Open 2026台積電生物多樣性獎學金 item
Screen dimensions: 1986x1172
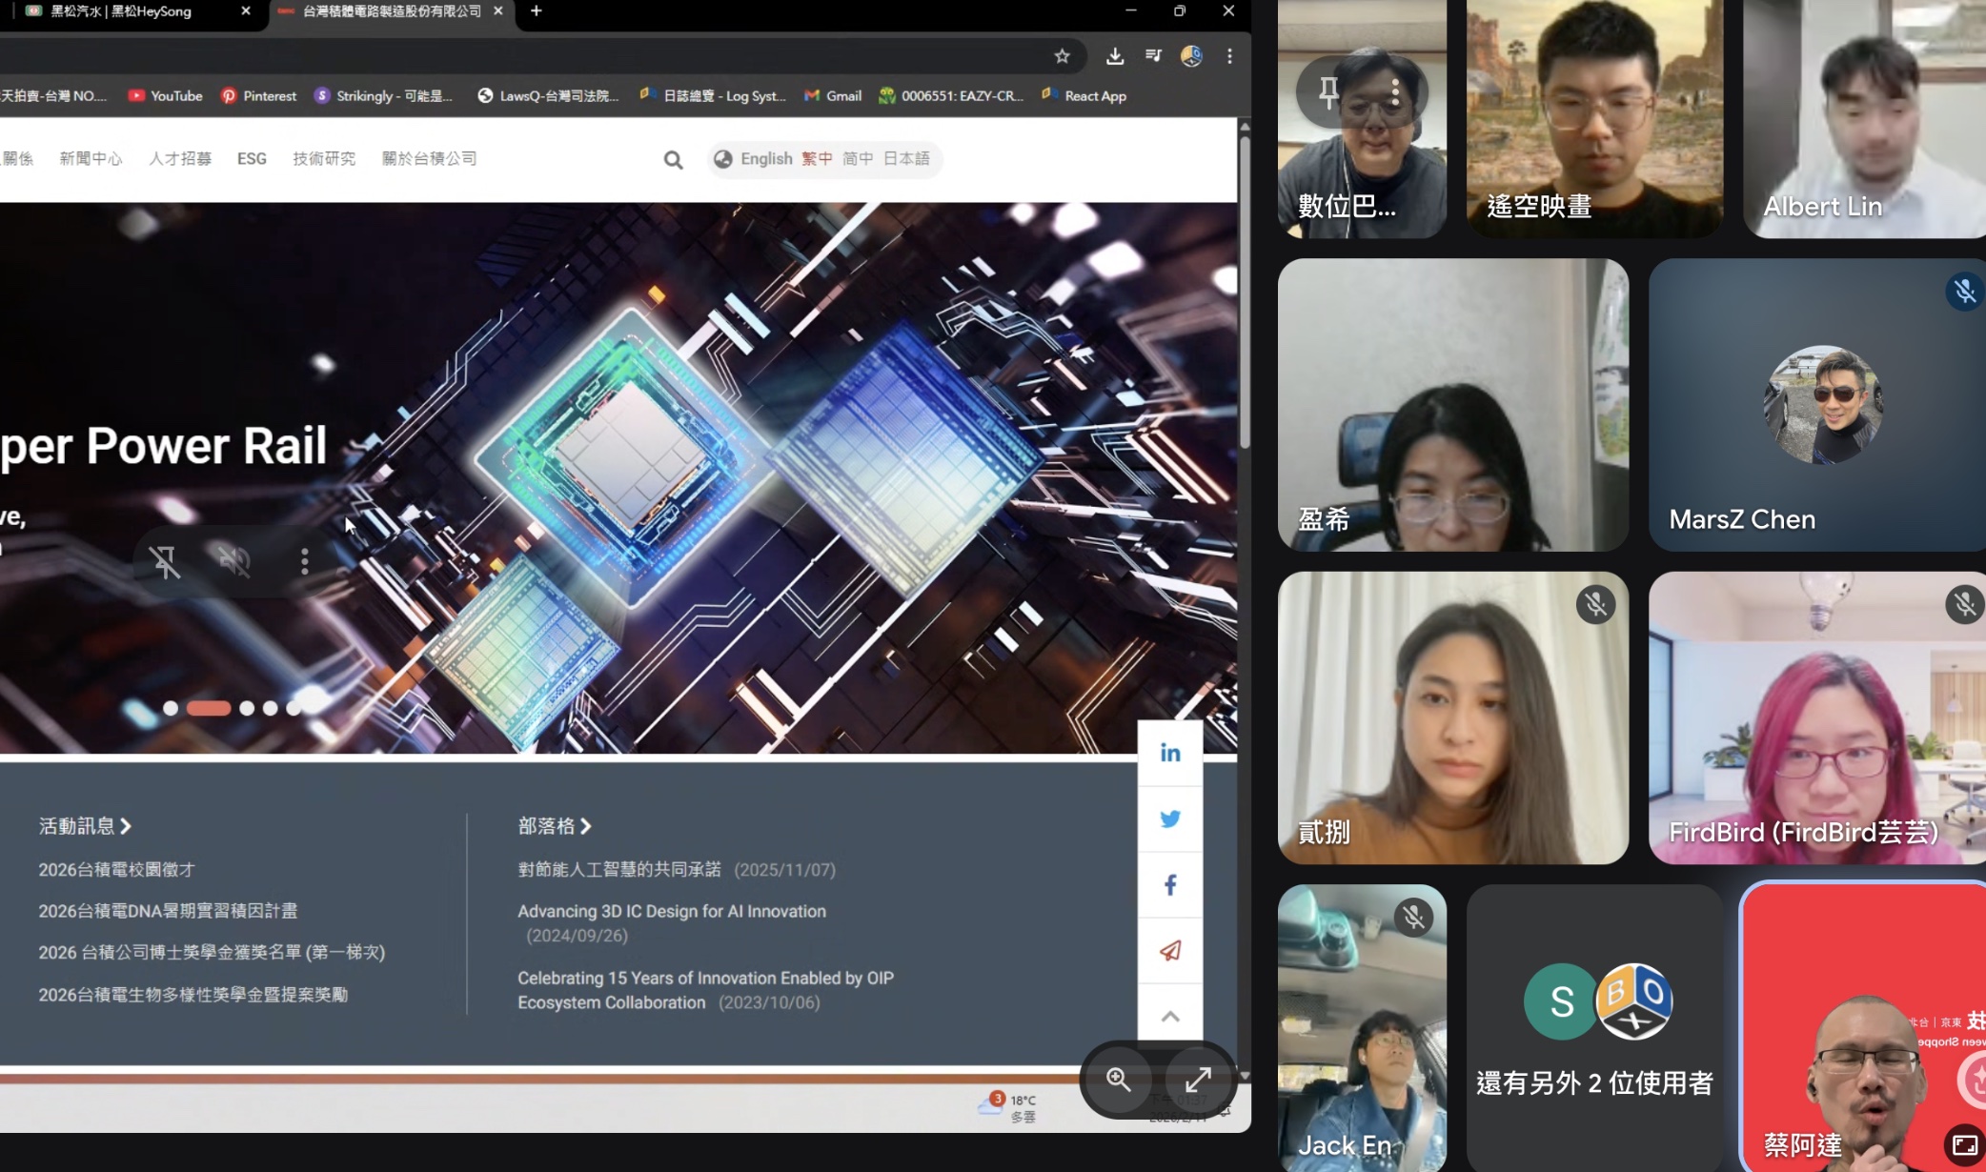(193, 994)
